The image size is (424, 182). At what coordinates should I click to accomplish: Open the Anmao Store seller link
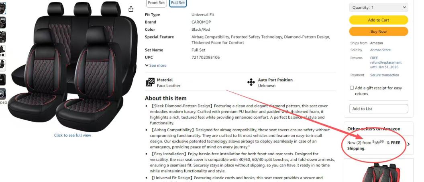click(380, 50)
